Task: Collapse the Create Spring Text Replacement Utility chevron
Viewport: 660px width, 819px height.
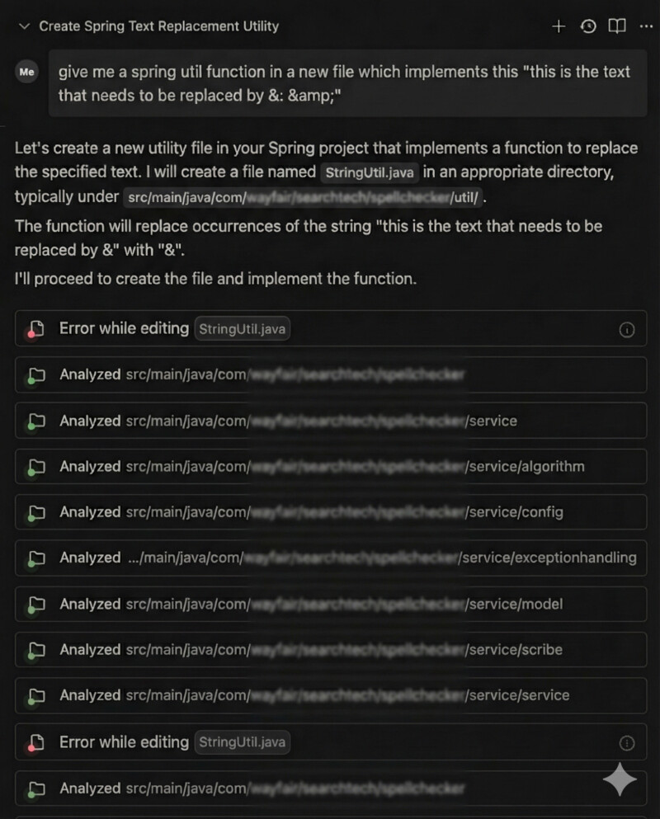Action: tap(23, 26)
